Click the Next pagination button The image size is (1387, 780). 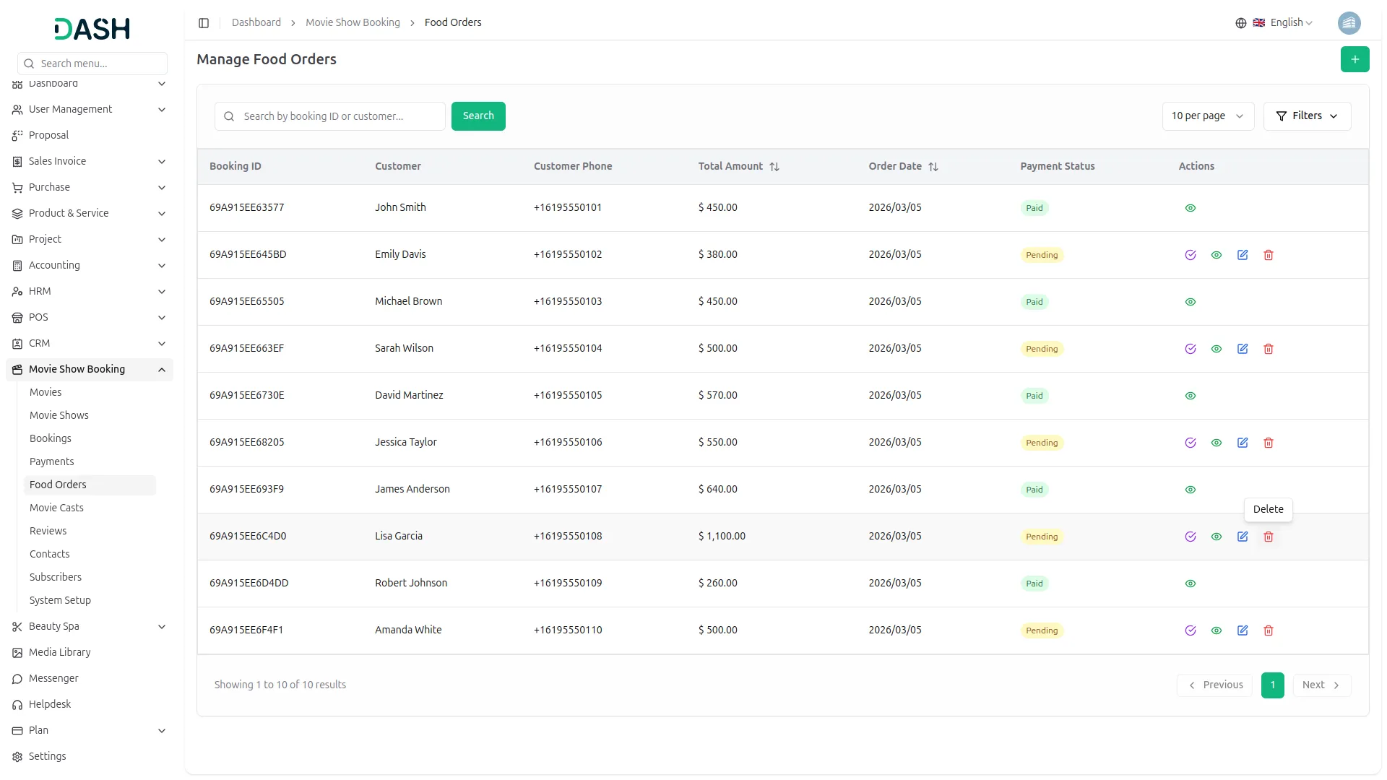point(1321,685)
